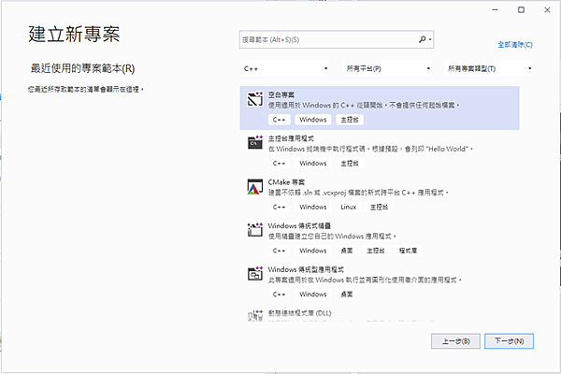The image size is (561, 374).
Task: Click the Windows 傳統型應用程式 icon
Action: 253,273
